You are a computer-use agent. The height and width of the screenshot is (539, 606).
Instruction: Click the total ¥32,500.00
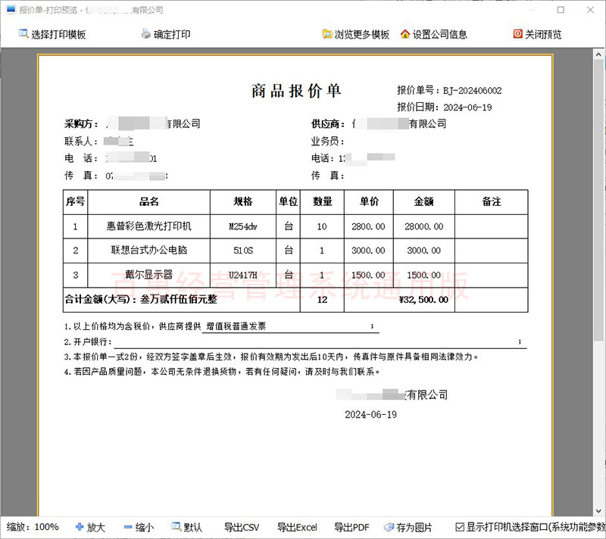point(423,300)
